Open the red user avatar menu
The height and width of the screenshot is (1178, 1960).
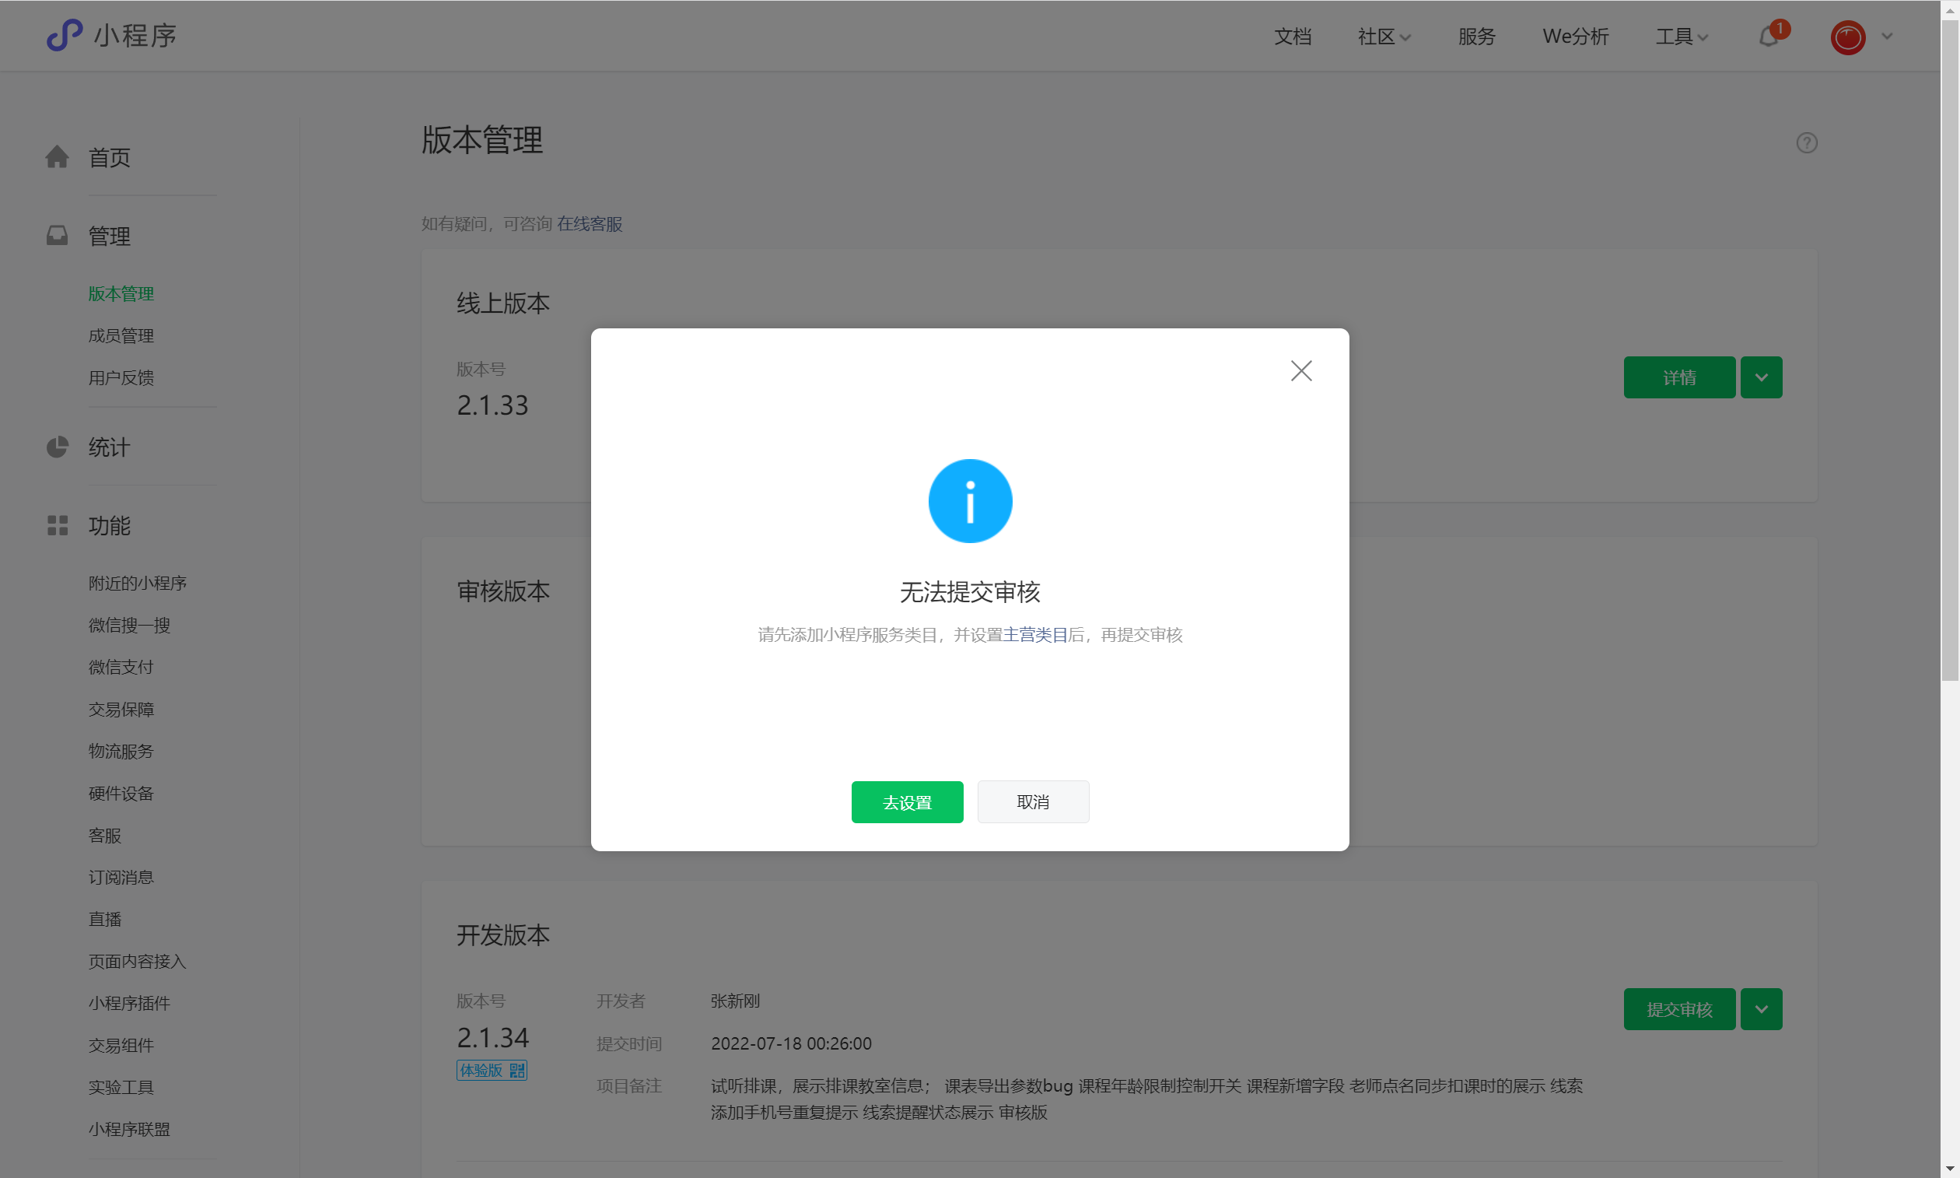pos(1847,37)
